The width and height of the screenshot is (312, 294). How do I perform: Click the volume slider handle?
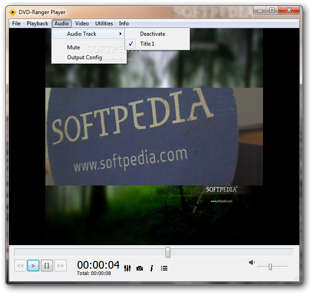(270, 267)
